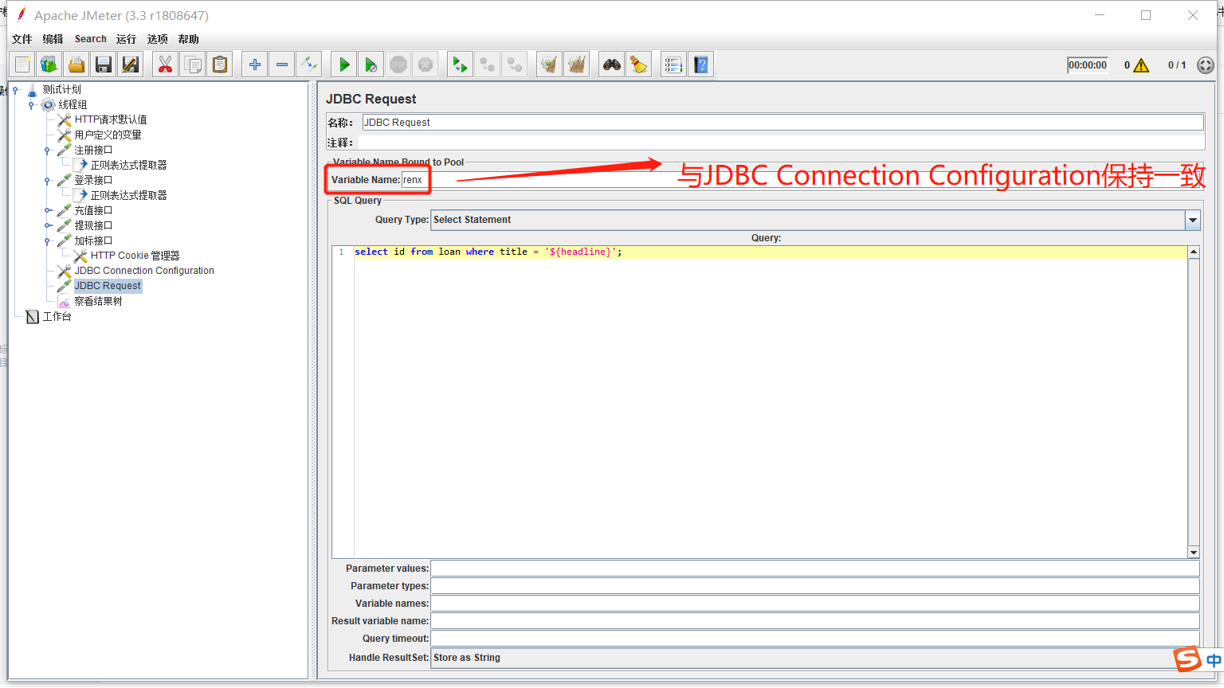Viewport: 1224px width, 688px height.
Task: Select HTTP请求默认值 in the tree
Action: (x=111, y=119)
